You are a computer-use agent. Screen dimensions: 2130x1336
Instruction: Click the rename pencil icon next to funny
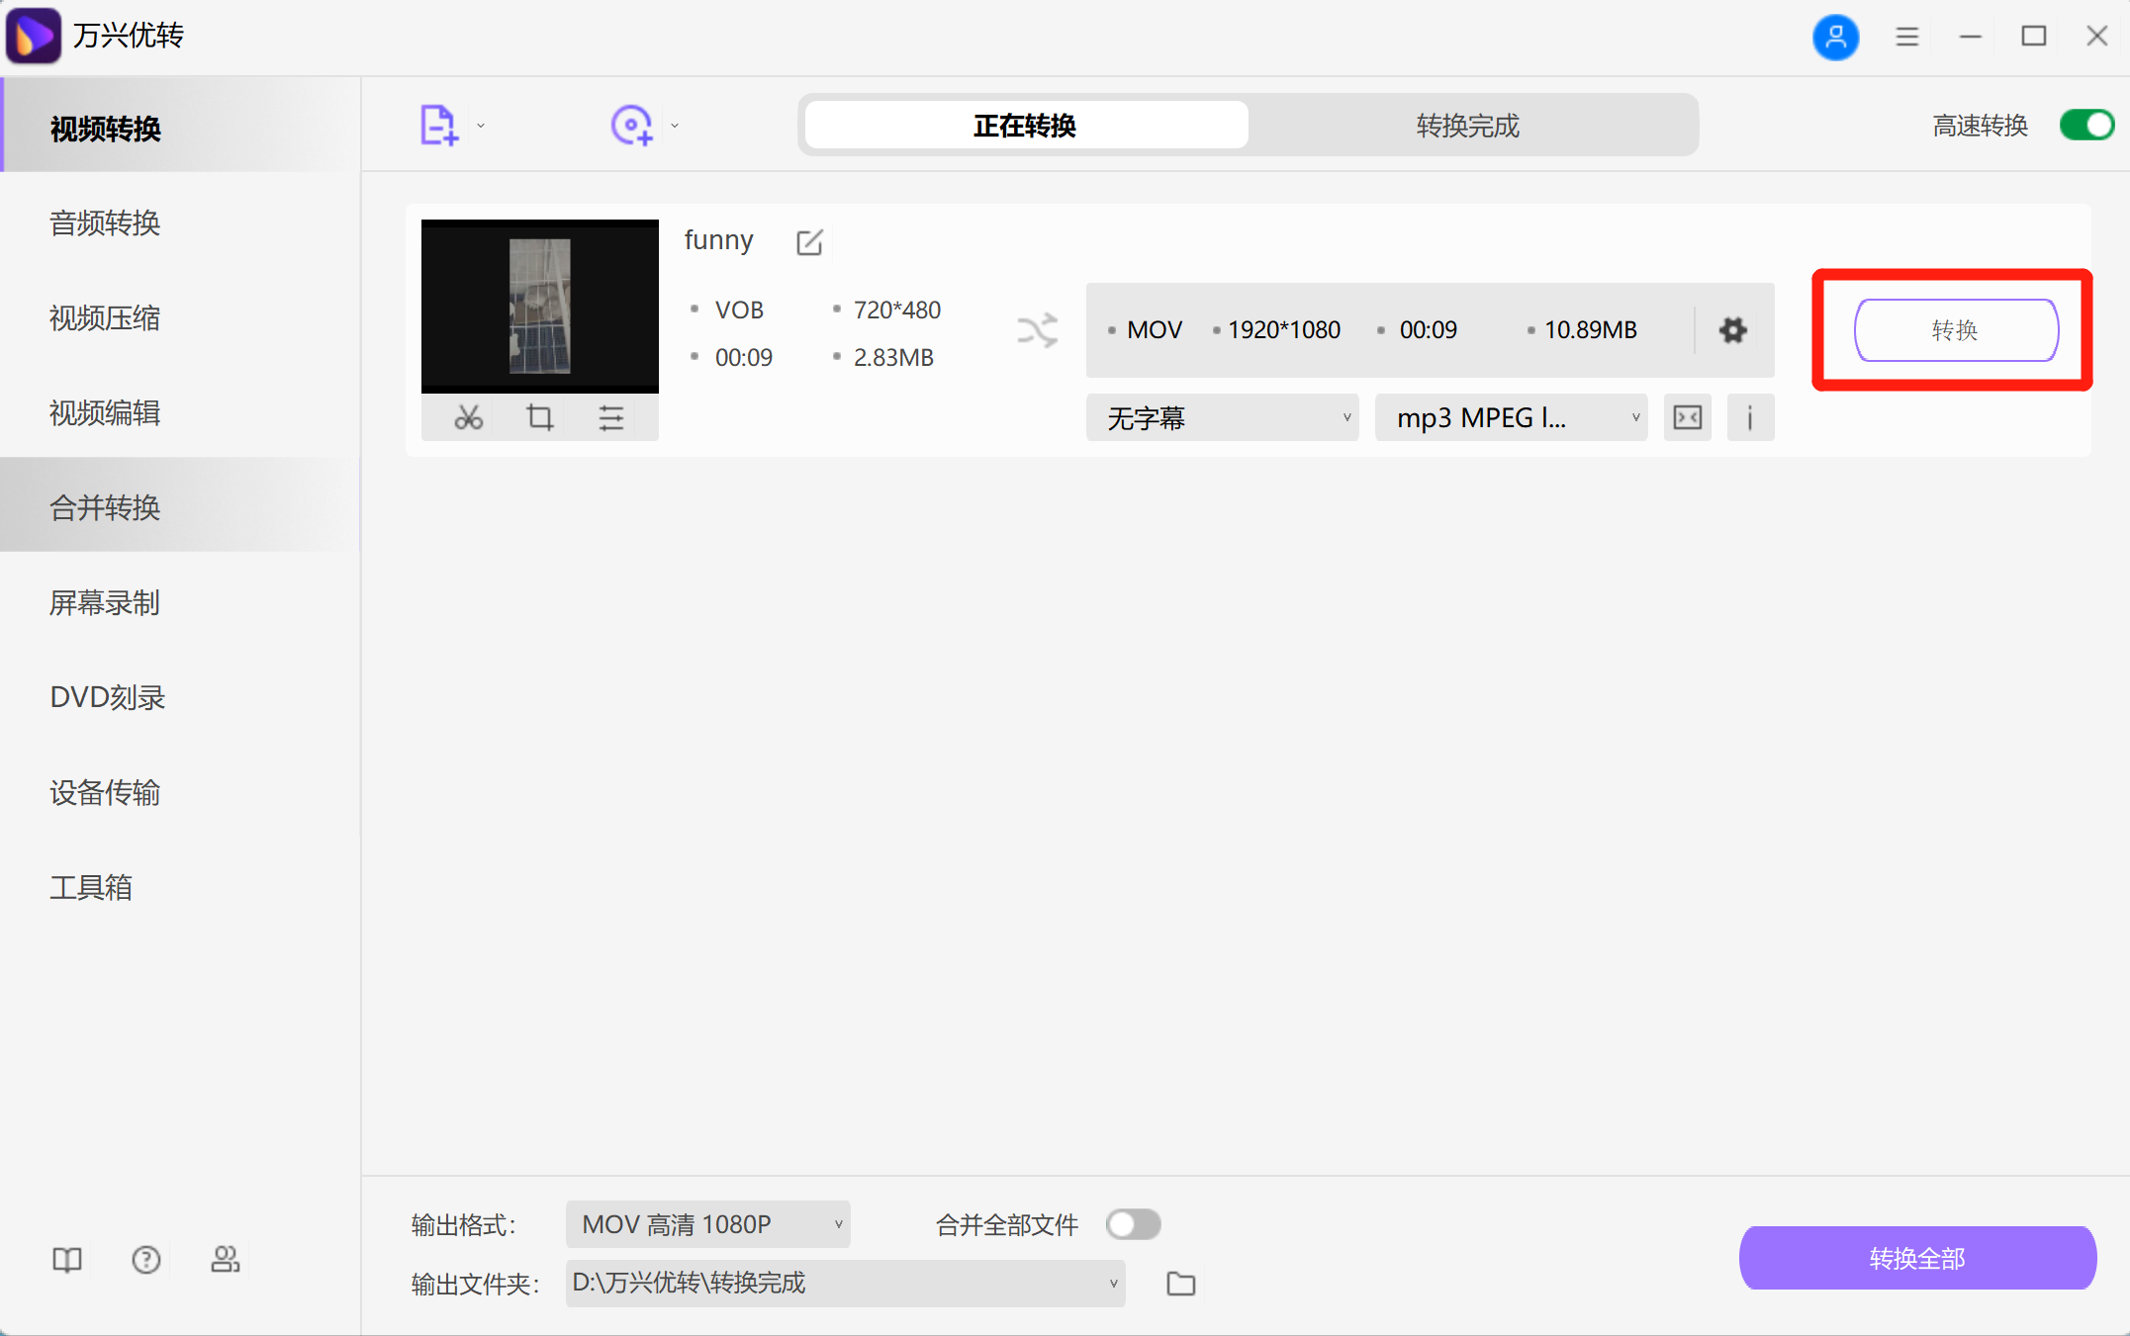[809, 242]
